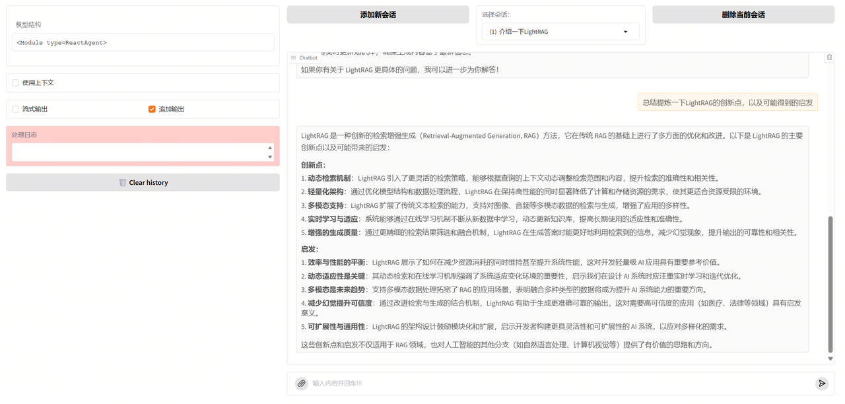Click the 处理日志 label
Viewport: 845px width, 404px height.
pyautogui.click(x=24, y=135)
